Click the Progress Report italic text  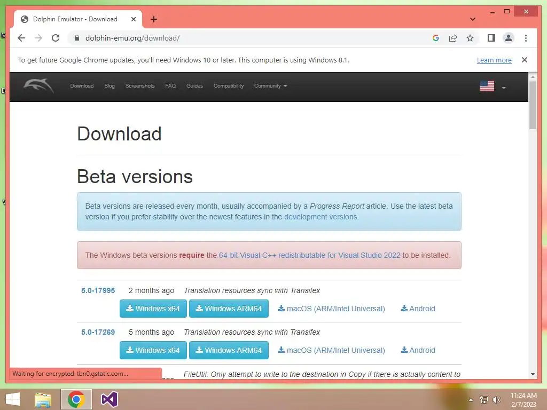pos(337,206)
